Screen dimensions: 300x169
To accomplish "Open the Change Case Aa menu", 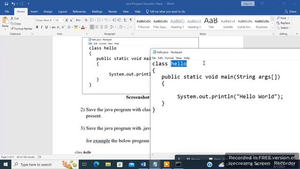I will click(x=78, y=20).
